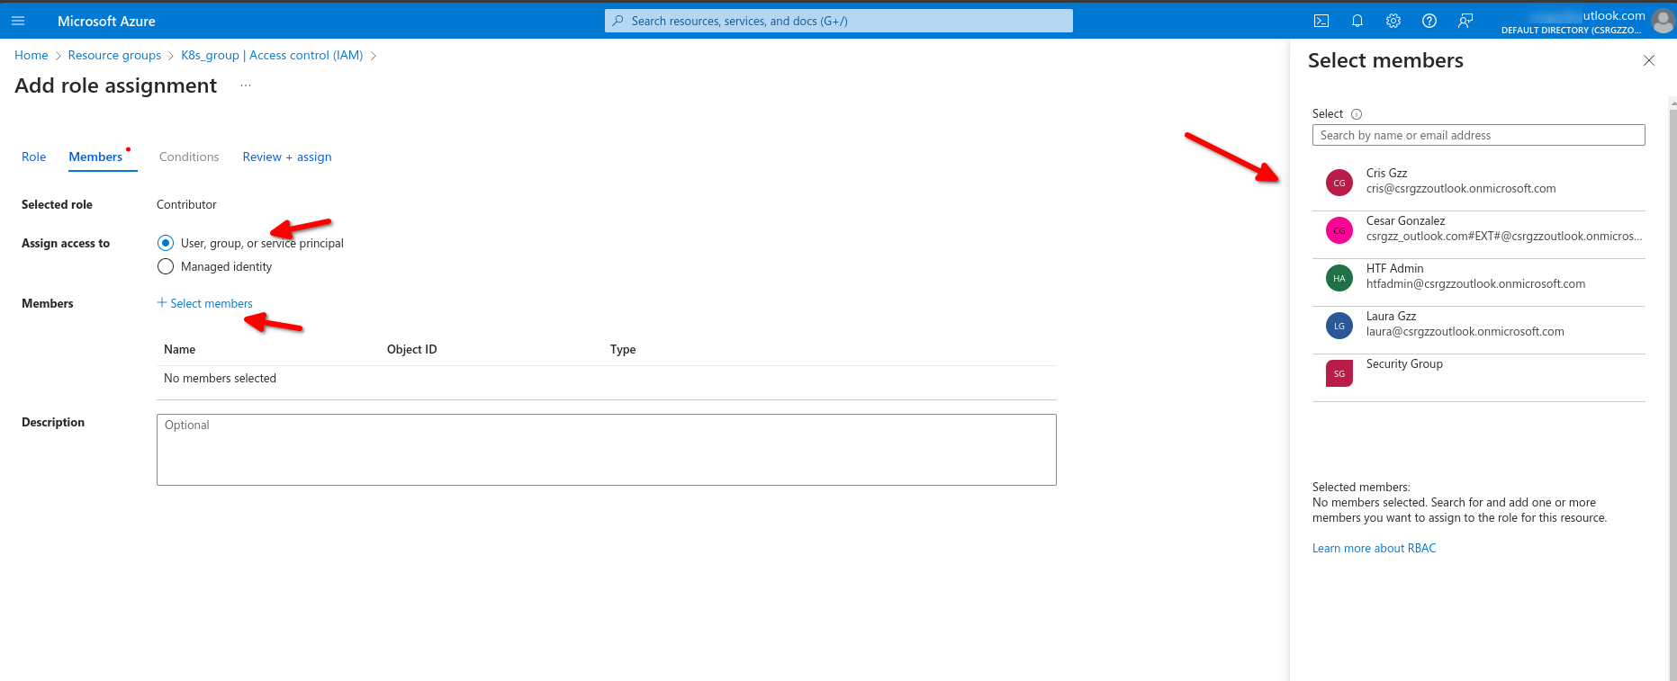Choose the Managed identity radio button
Image resolution: width=1677 pixels, height=681 pixels.
(x=166, y=266)
